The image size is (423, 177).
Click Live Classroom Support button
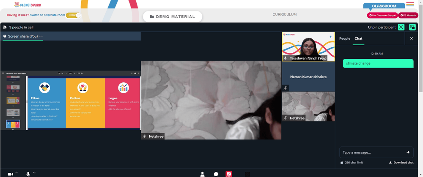(x=382, y=15)
